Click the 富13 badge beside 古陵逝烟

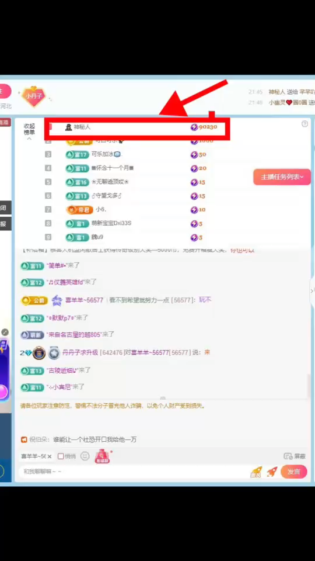[x=33, y=370]
